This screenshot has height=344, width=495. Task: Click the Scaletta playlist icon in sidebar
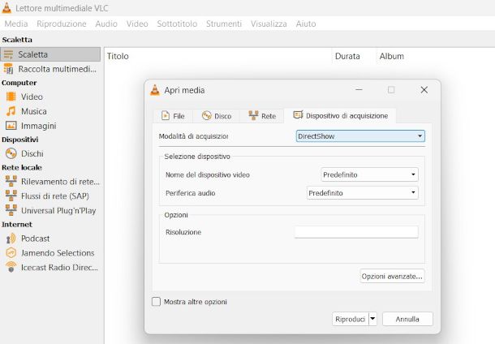pyautogui.click(x=9, y=54)
